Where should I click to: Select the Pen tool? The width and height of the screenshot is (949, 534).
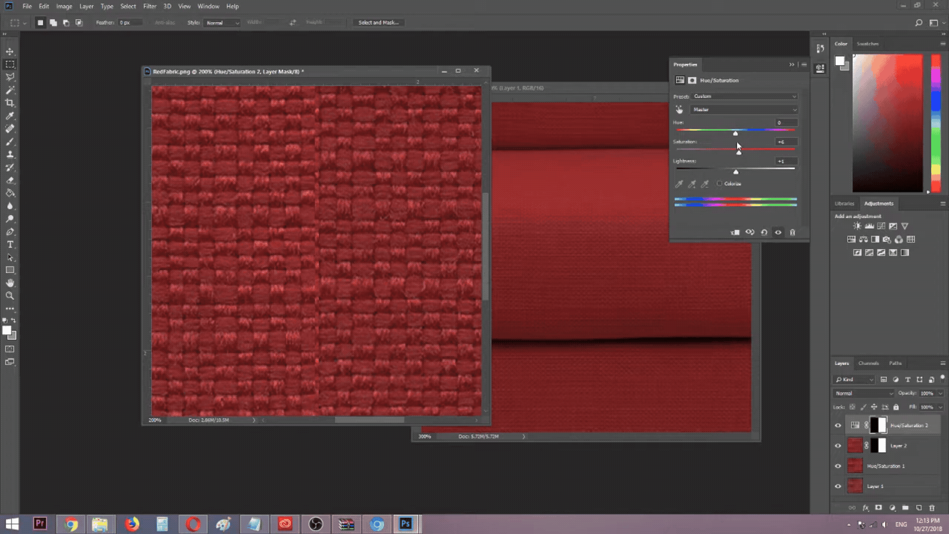click(x=10, y=231)
